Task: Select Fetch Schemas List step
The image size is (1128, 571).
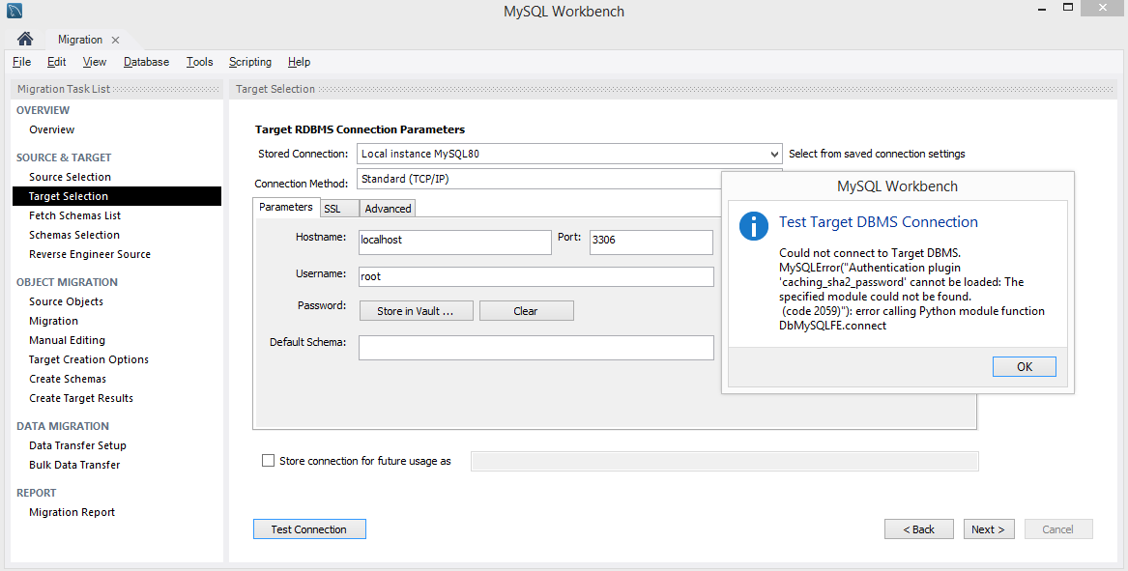Action: (x=74, y=215)
